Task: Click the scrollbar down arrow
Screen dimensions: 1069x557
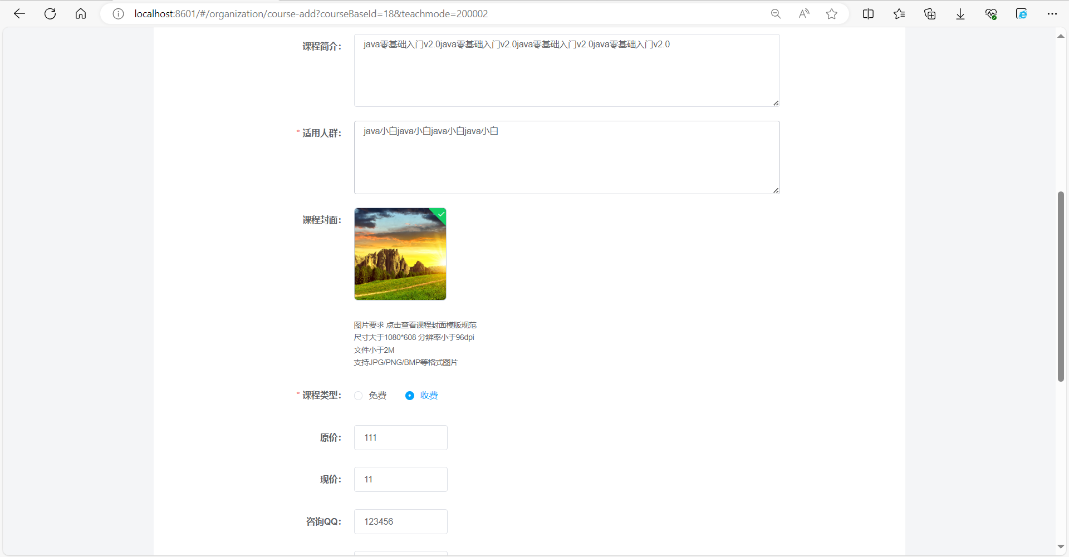Action: pyautogui.click(x=1061, y=546)
